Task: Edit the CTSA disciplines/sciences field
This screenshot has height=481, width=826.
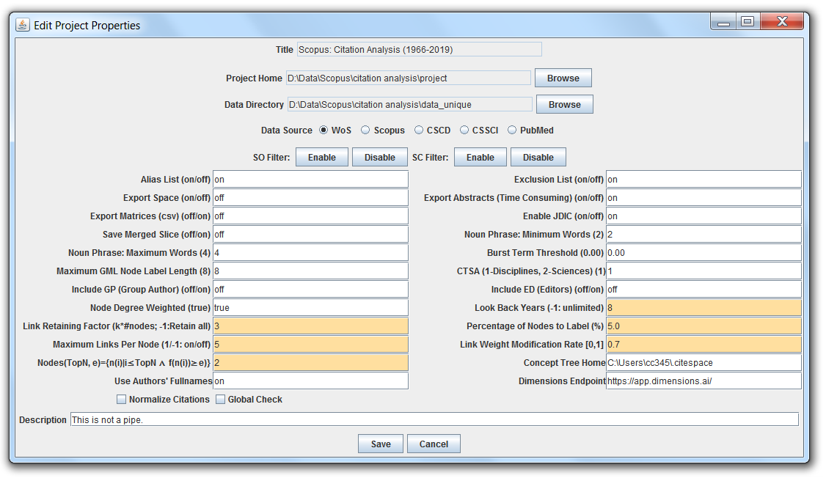Action: 703,271
